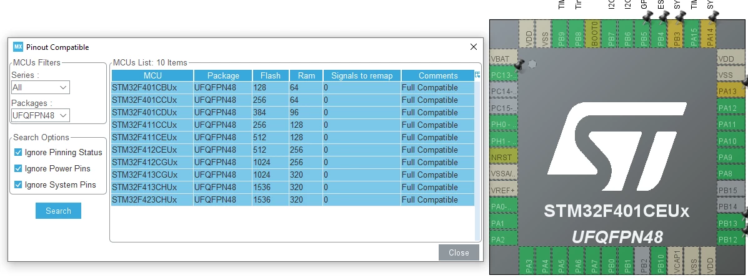
Task: Click the VREF+ pin on chip view
Action: pos(503,190)
